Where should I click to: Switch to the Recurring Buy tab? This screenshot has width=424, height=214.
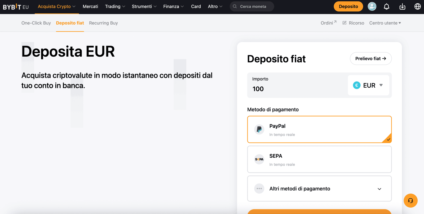point(103,23)
